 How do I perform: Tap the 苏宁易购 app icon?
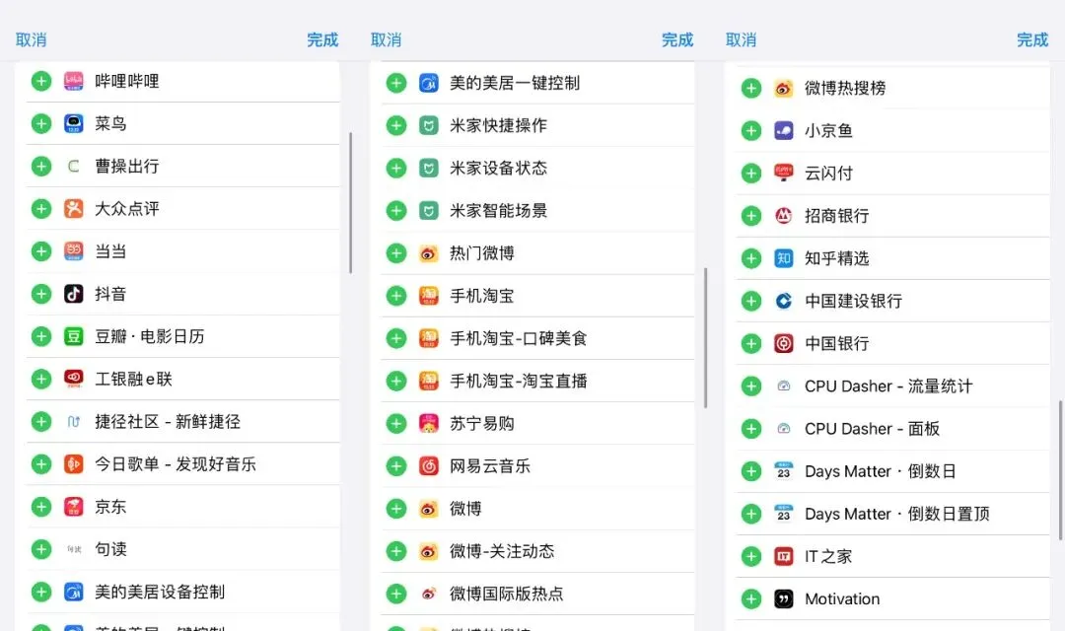(429, 423)
